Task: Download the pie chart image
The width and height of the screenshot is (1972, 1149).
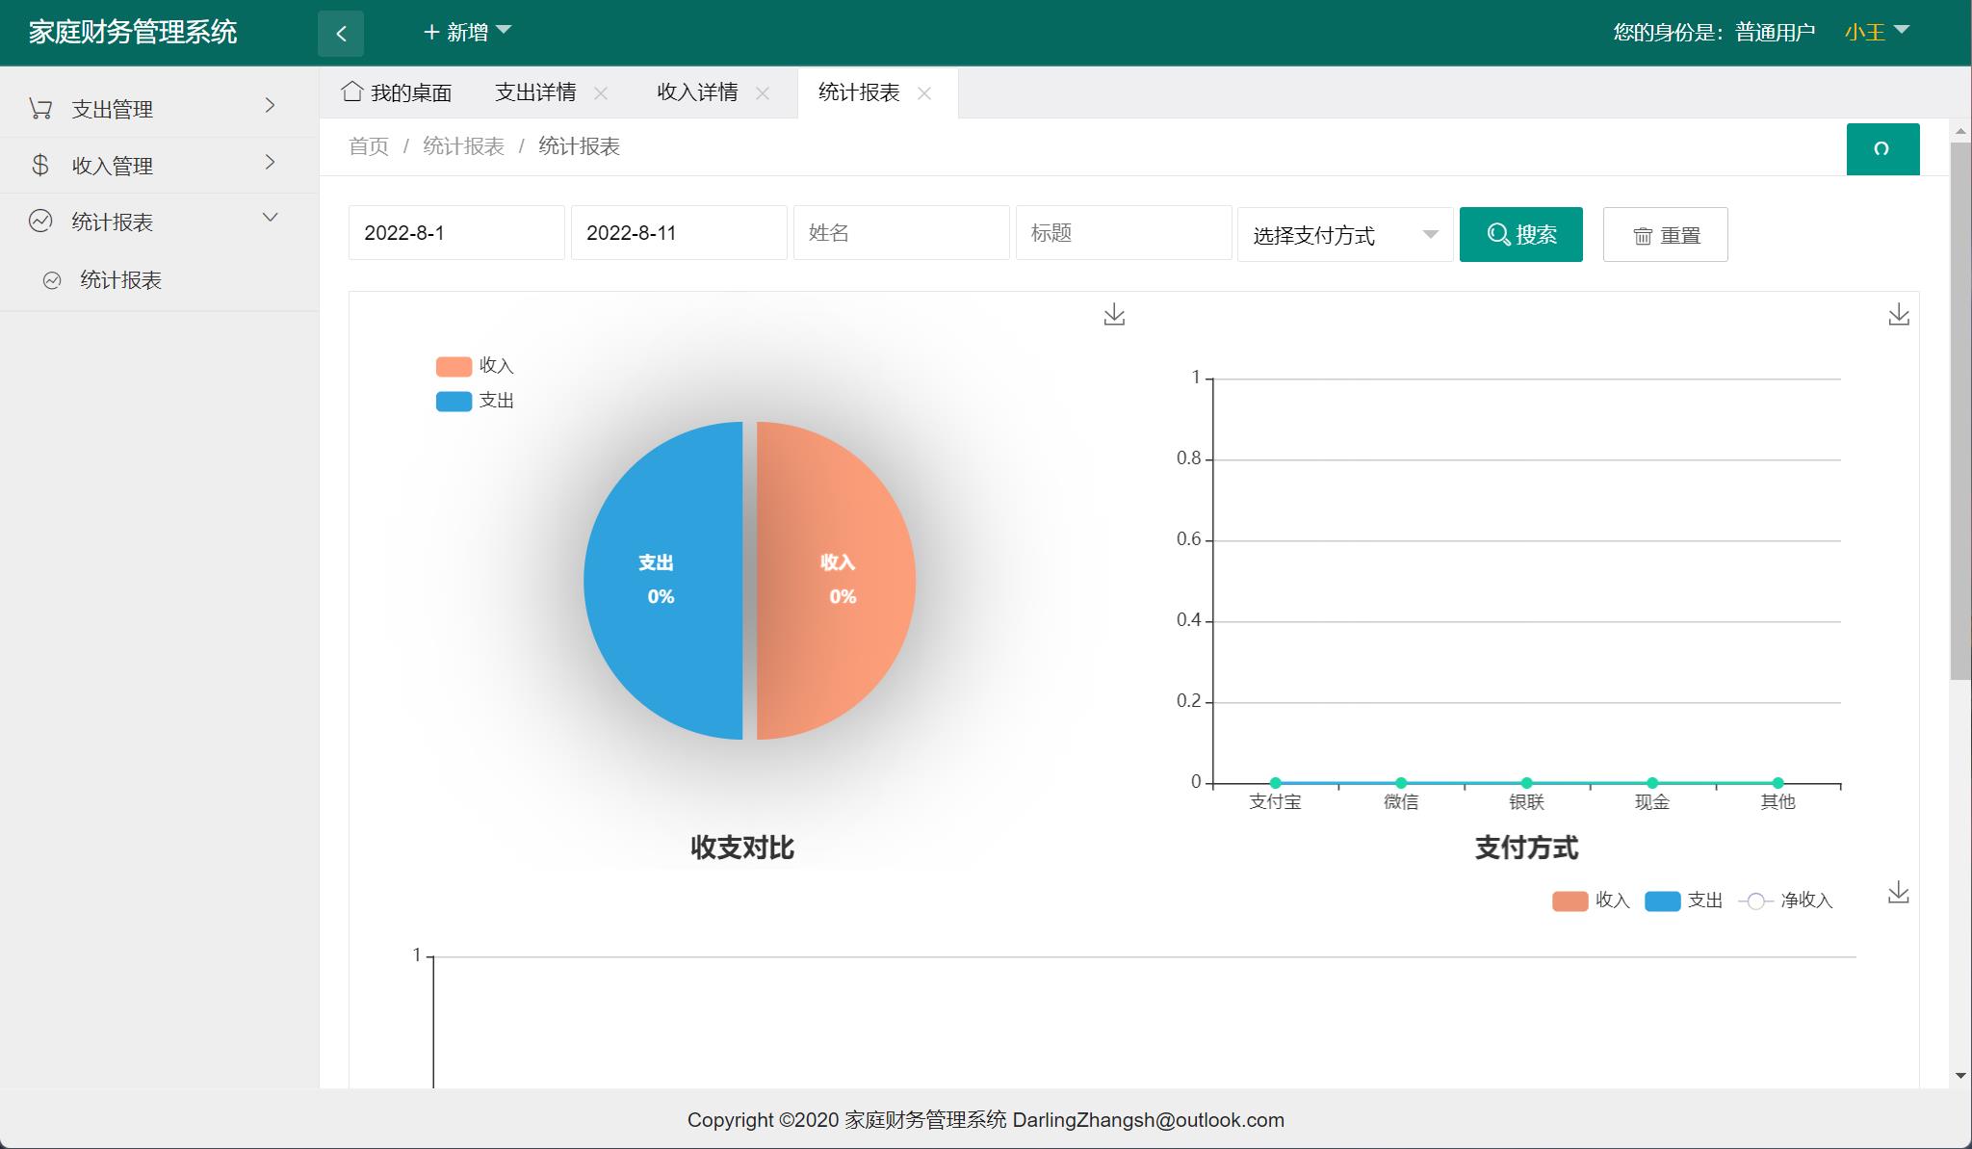Action: (x=1114, y=314)
